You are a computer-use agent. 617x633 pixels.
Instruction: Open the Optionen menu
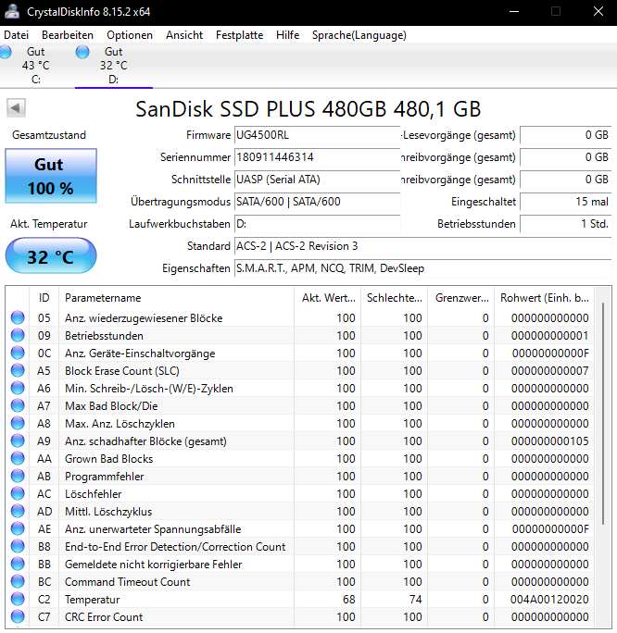pos(130,35)
